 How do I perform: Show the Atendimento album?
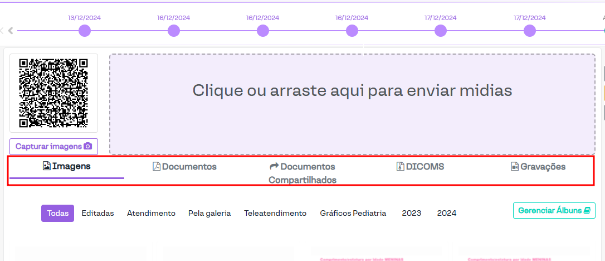click(151, 213)
